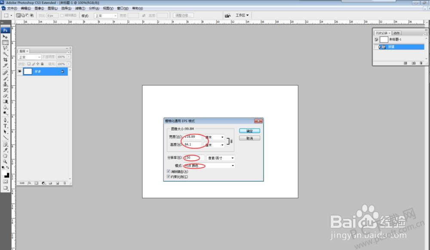The image size is (430, 250).
Task: Delete layer using Layers panel trash icon
Action: pos(64,183)
